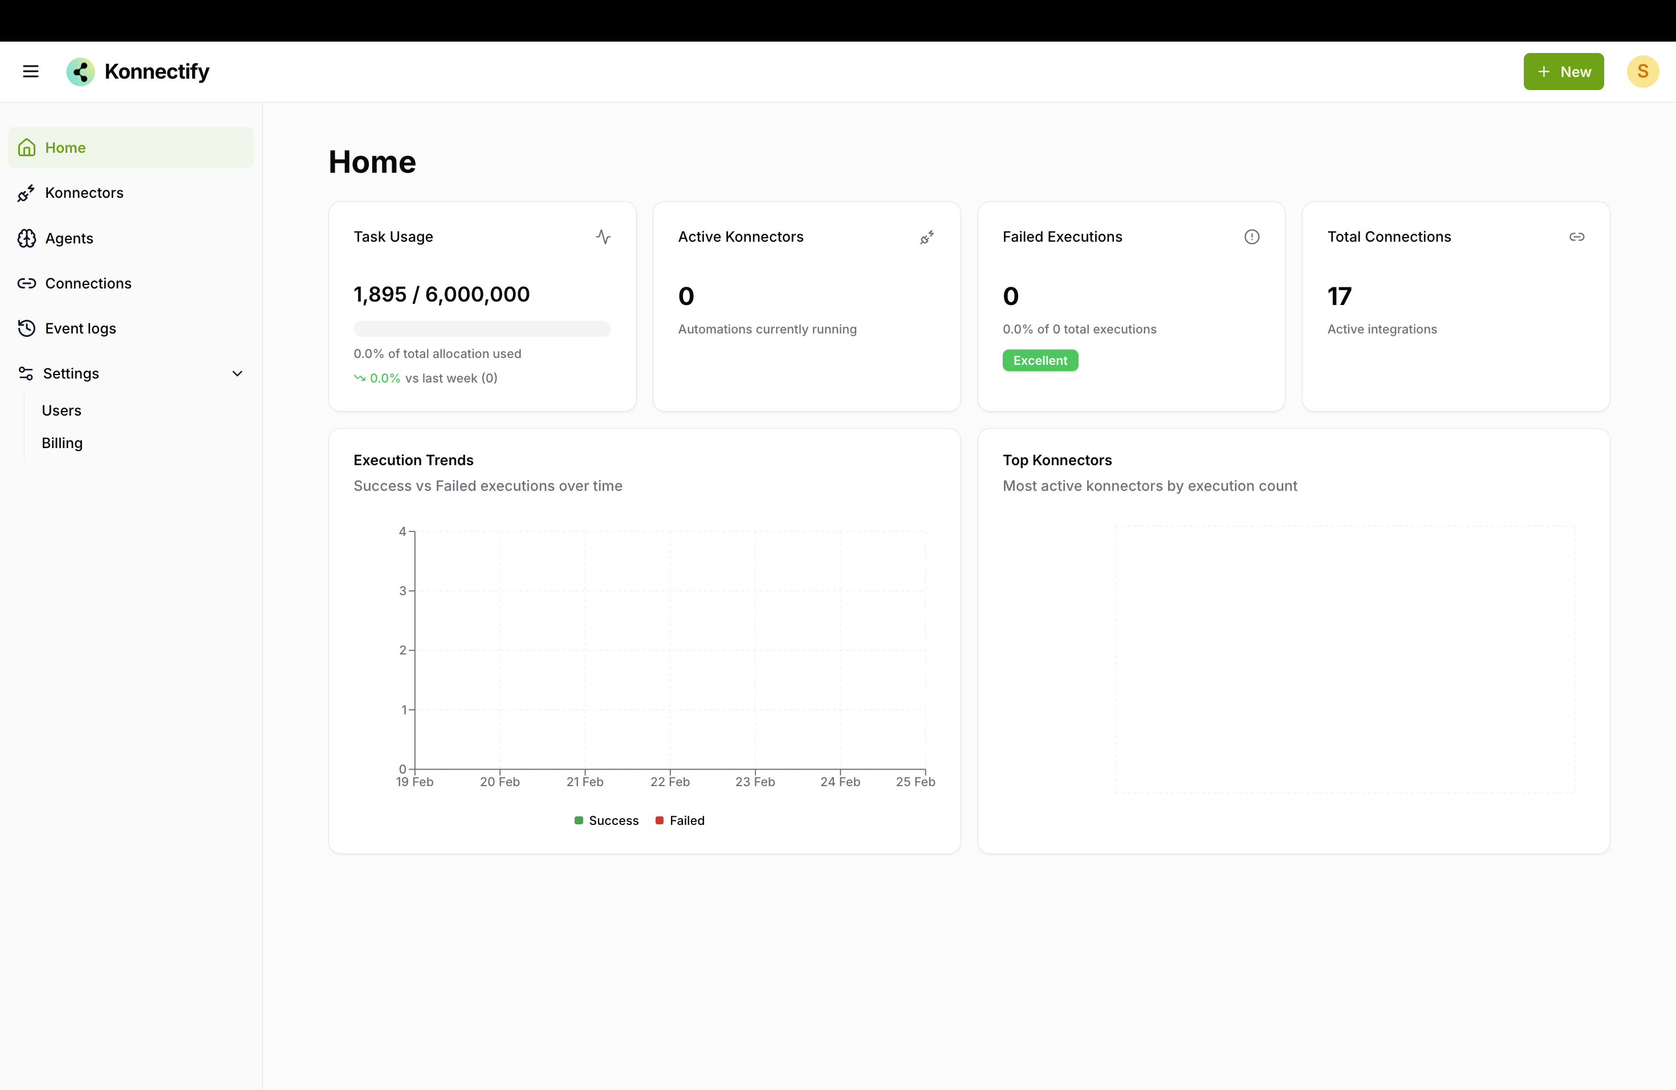Select Home in the sidebar
Screen dimensions: 1676x1090
[66, 148]
